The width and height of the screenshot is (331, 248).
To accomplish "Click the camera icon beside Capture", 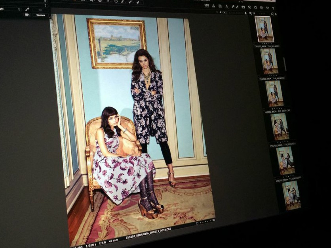I will pyautogui.click(x=27, y=15).
